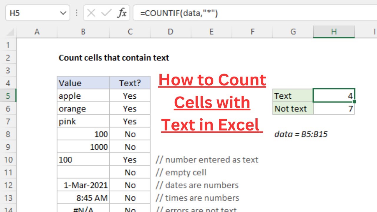Viewport: 377px width, 212px height.
Task: Select the right-aligned 100 cell in row 8
Action: point(83,134)
